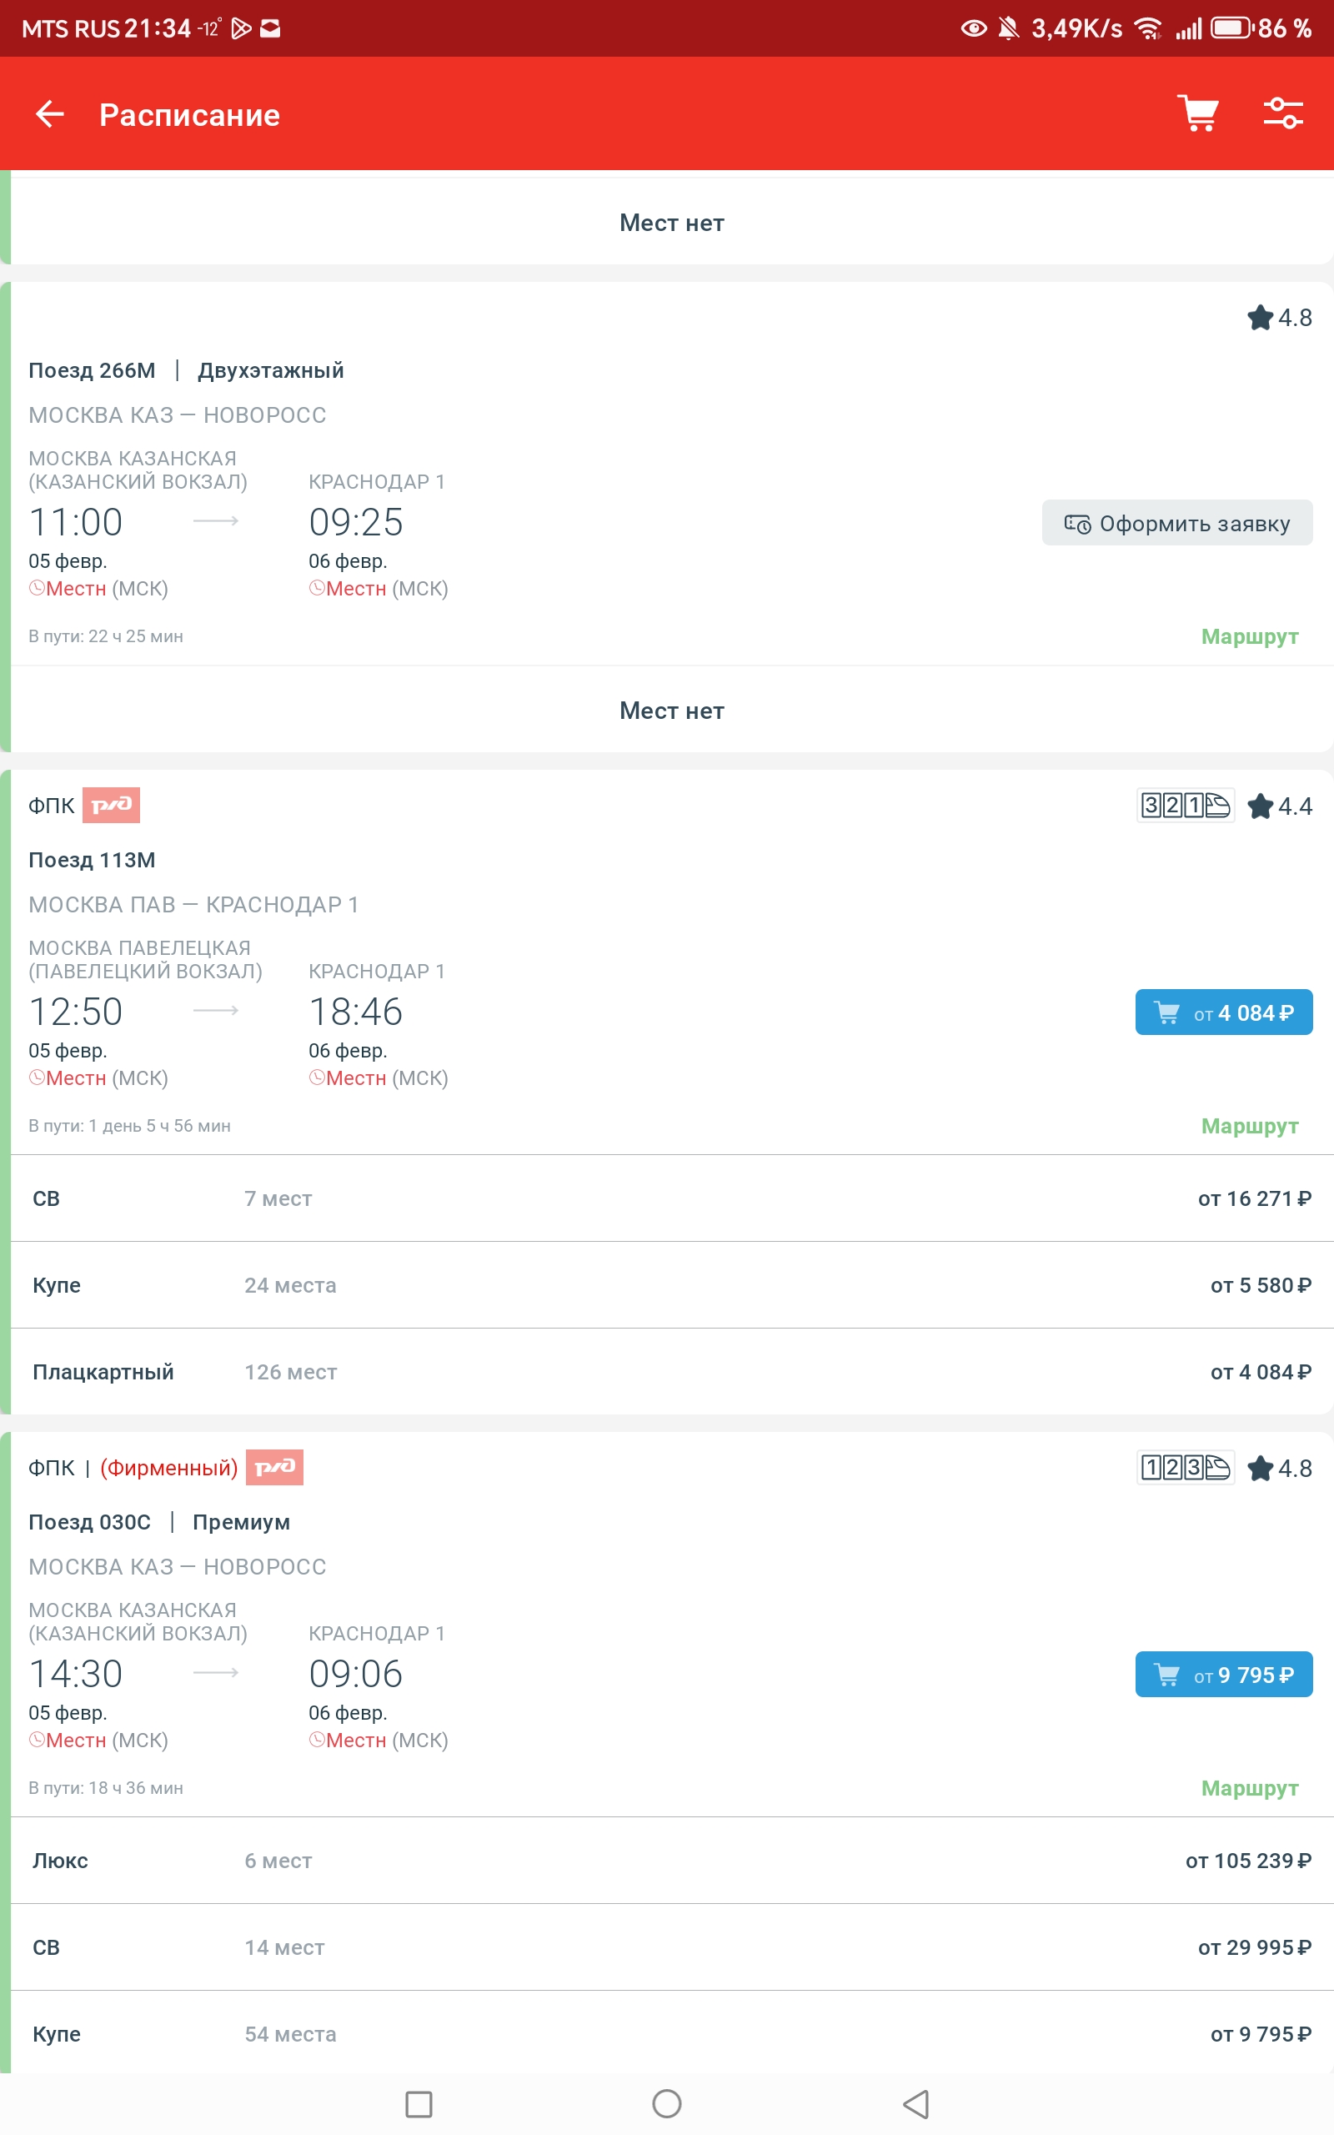Select Купе class with 24 seats
Image resolution: width=1334 pixels, height=2135 pixels.
pos(670,1284)
